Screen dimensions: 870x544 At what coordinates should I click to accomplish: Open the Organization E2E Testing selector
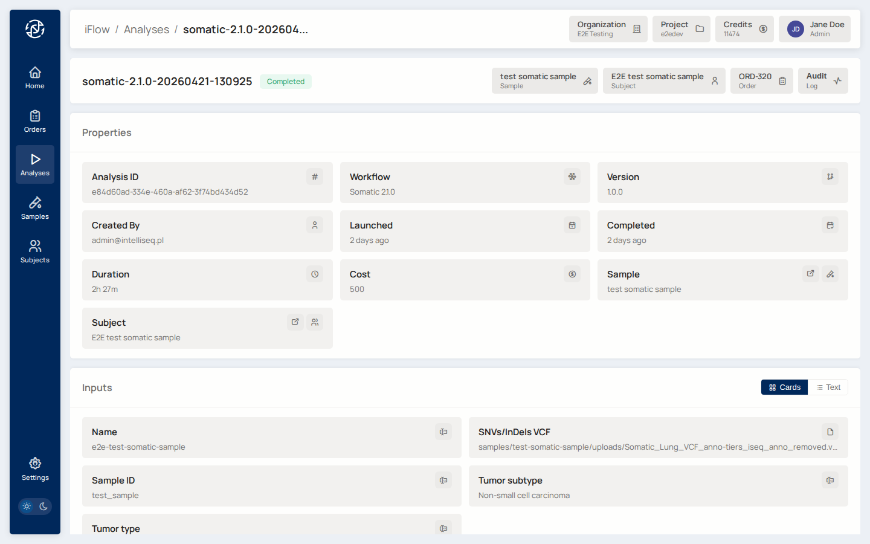(608, 29)
